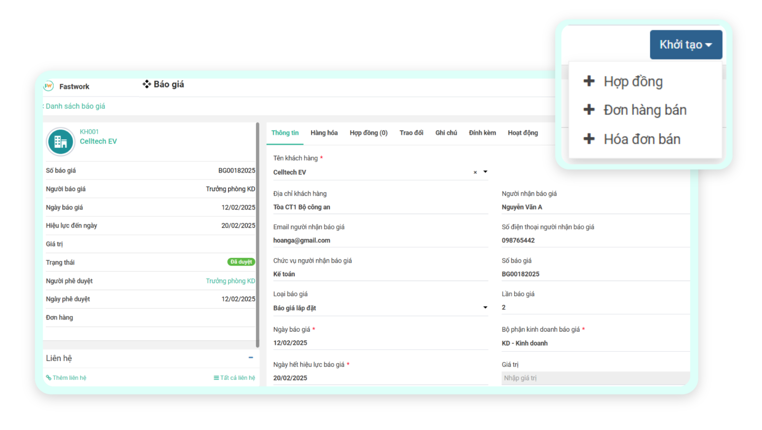
Task: Clear the selected customer Celltech EV
Action: (x=475, y=173)
